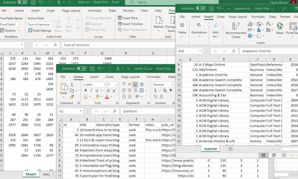This screenshot has height=179, width=298.
Task: Center text horizontally in works-12.csv
Action: click(x=130, y=91)
